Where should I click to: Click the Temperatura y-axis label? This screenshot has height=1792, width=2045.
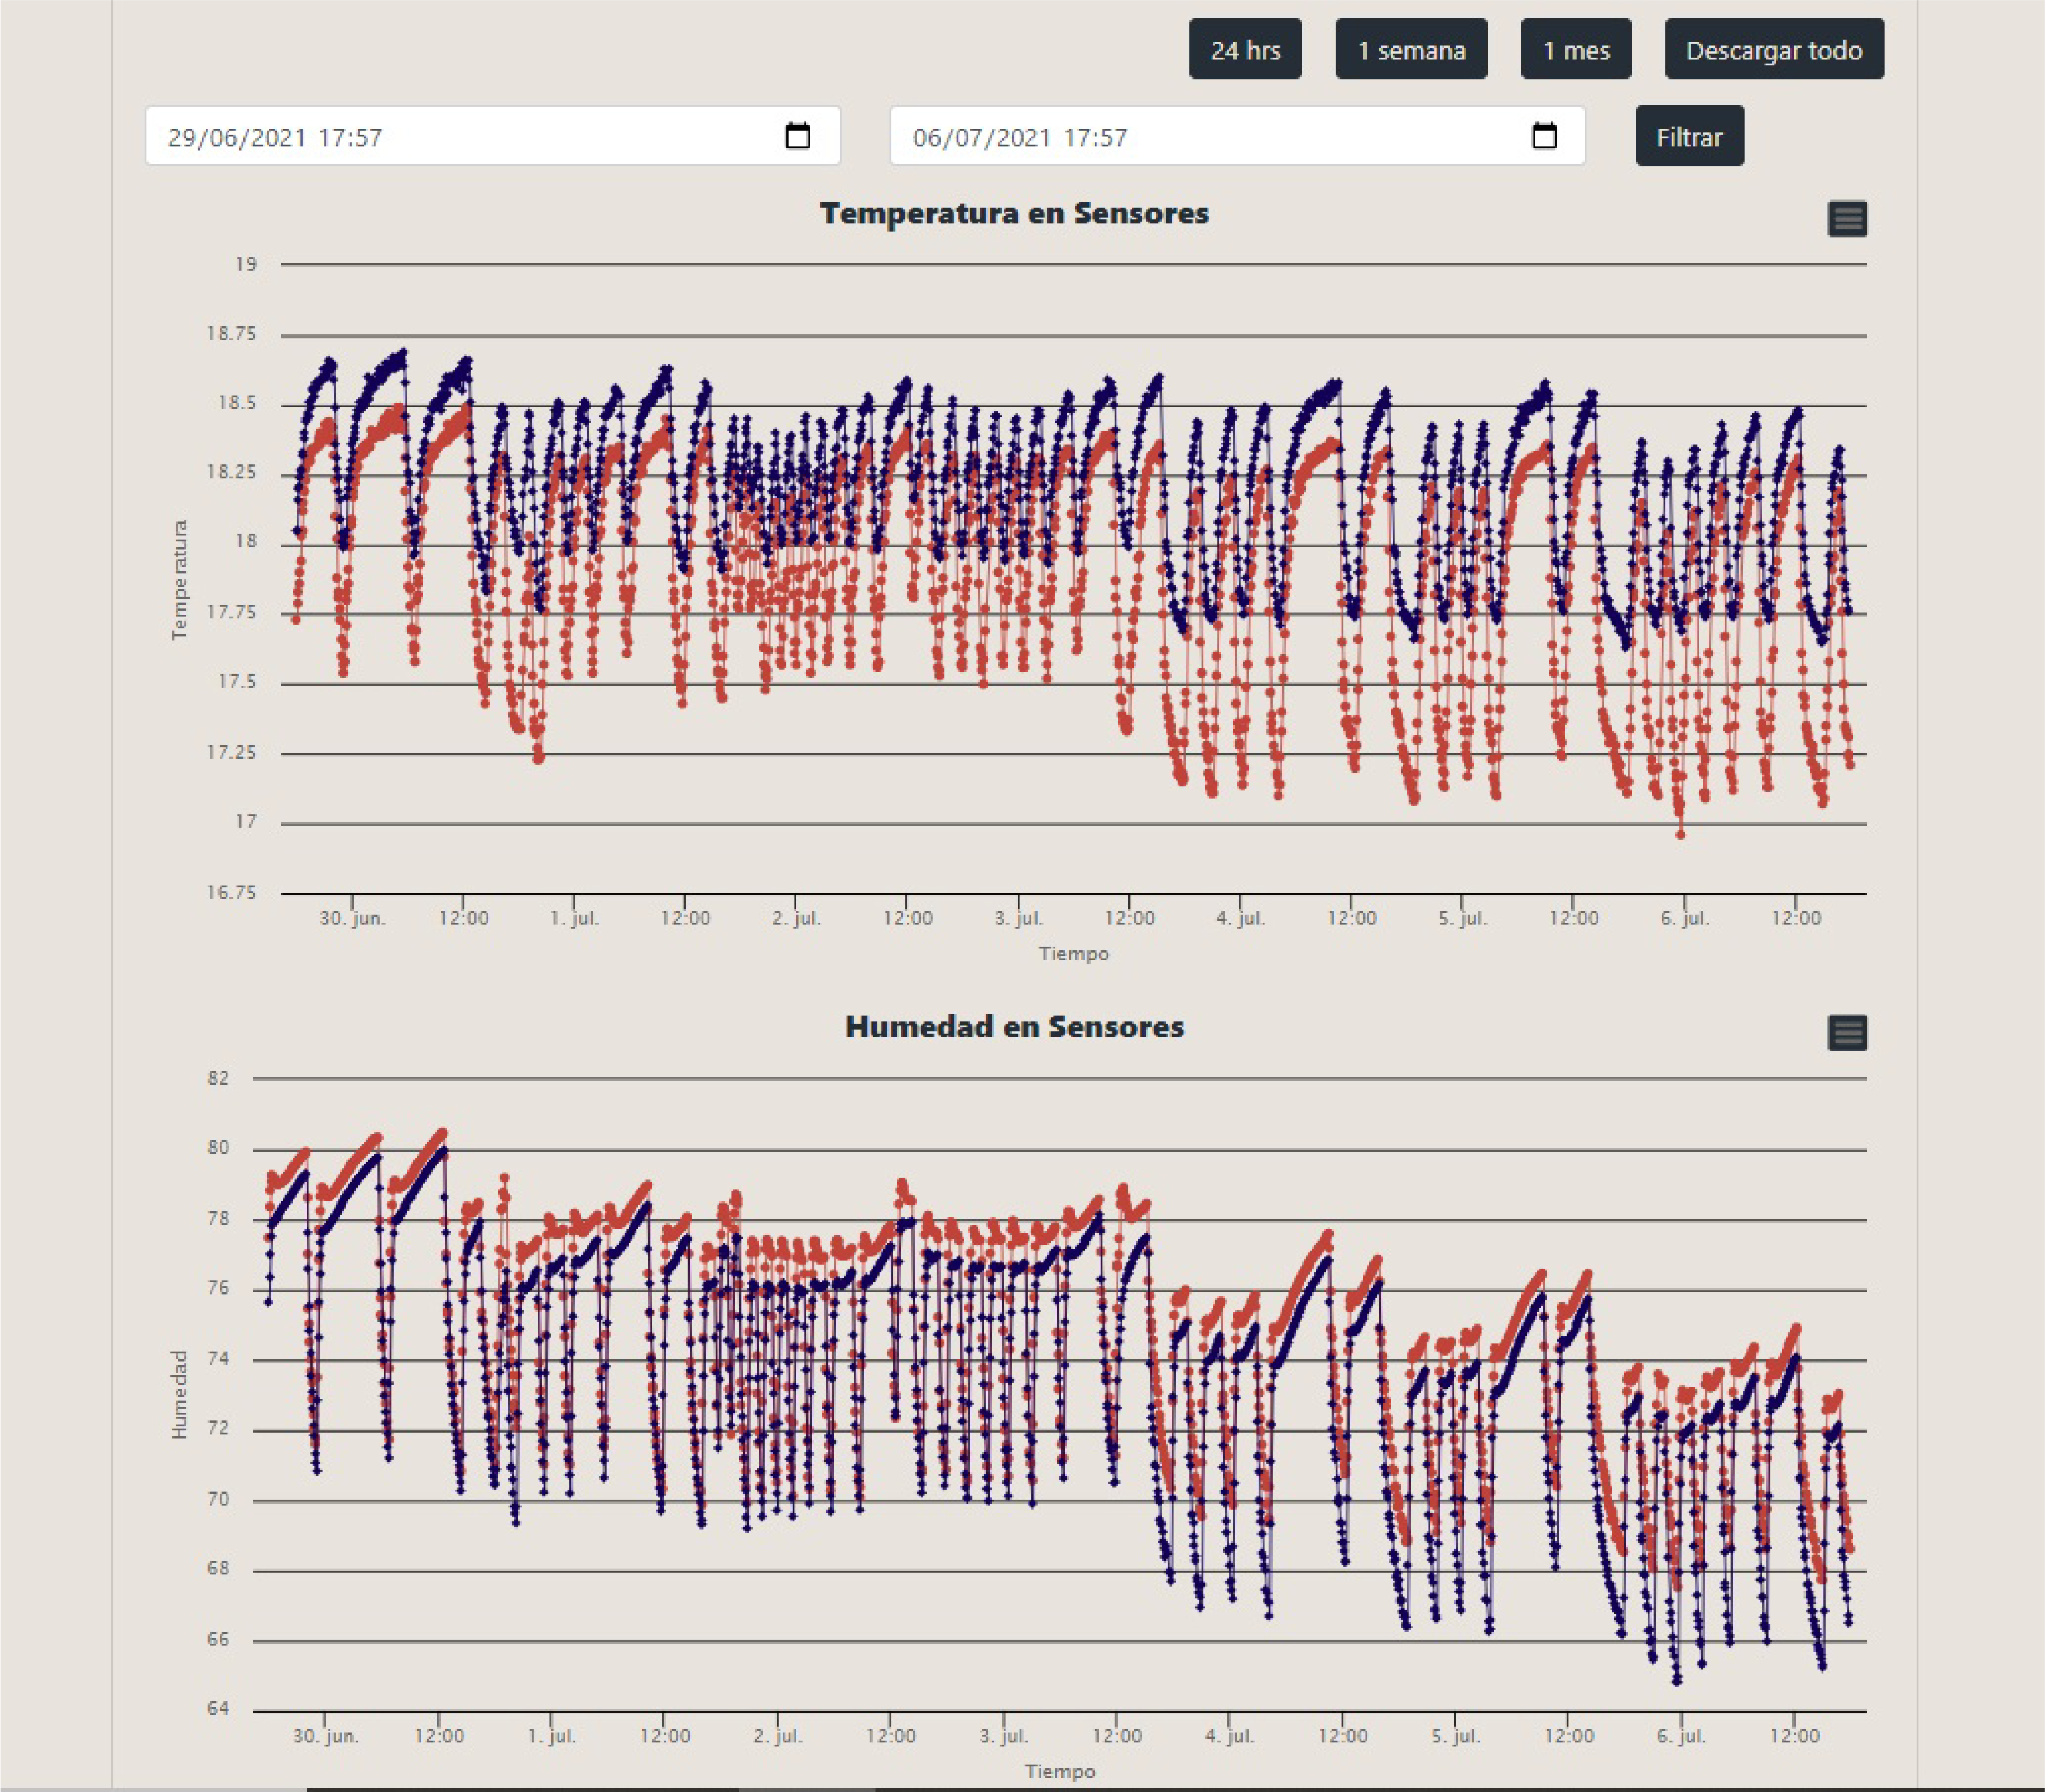(179, 580)
